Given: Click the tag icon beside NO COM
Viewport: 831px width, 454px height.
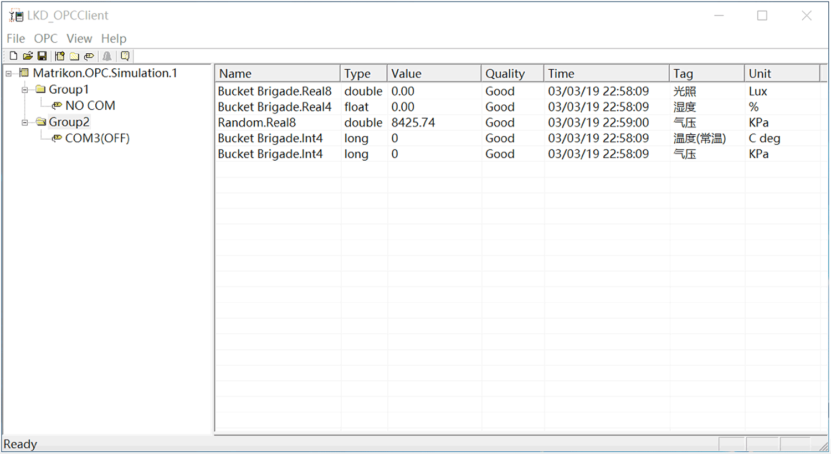Looking at the screenshot, I should pyautogui.click(x=57, y=105).
